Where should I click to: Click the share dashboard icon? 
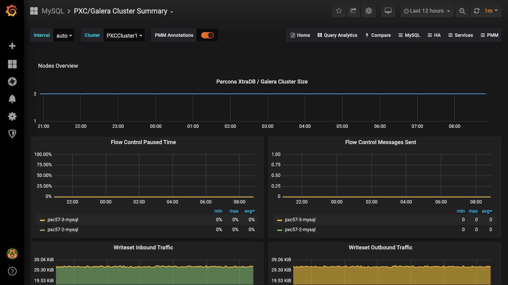click(x=353, y=11)
